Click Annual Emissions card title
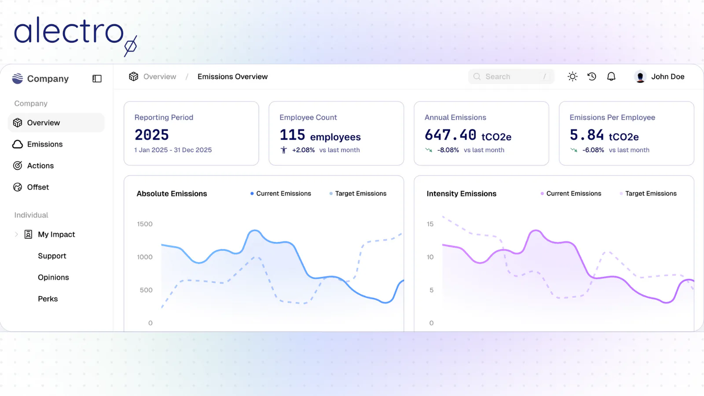This screenshot has width=704, height=396. [x=455, y=117]
